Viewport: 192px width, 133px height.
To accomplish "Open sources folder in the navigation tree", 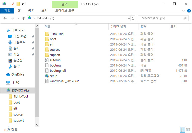I will [19, 114].
